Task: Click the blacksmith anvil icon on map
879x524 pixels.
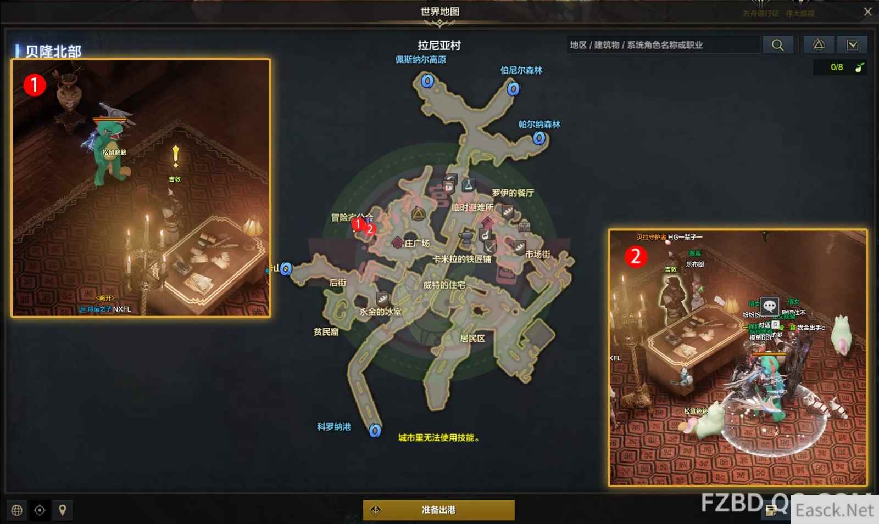Action: click(x=465, y=237)
